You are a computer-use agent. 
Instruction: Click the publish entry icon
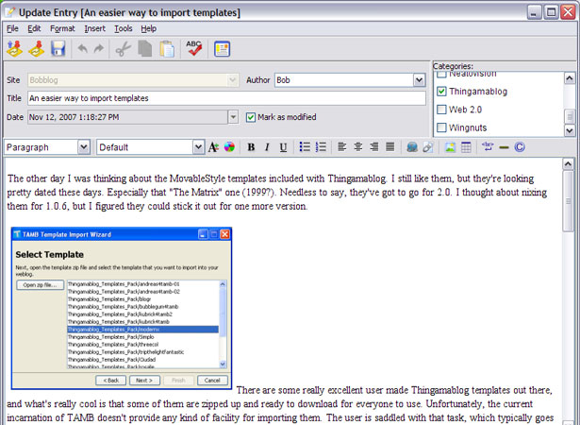[14, 49]
